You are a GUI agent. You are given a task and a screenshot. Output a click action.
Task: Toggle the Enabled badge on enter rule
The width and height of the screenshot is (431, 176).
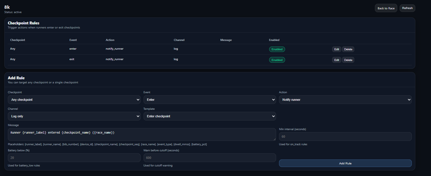click(x=277, y=49)
